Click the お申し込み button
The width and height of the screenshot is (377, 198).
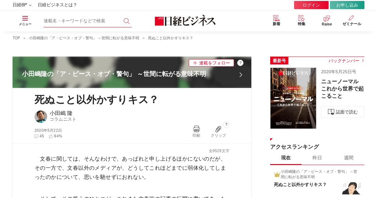[x=347, y=5]
